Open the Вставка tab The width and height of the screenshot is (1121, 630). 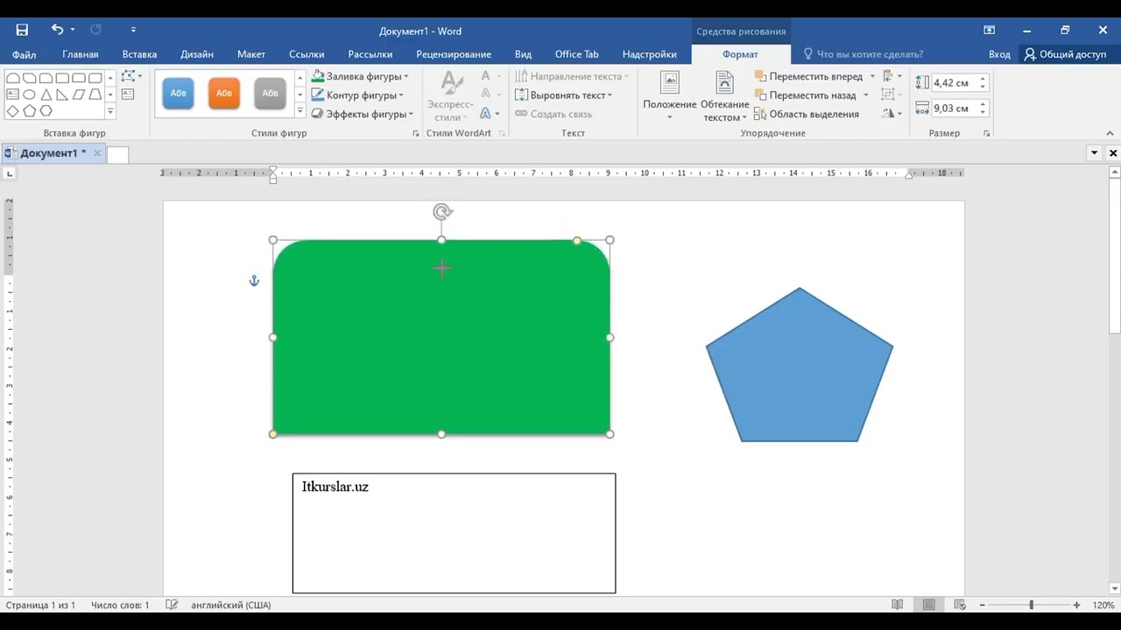click(139, 54)
